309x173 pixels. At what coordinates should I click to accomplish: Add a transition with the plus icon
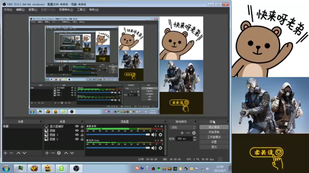coord(182,133)
